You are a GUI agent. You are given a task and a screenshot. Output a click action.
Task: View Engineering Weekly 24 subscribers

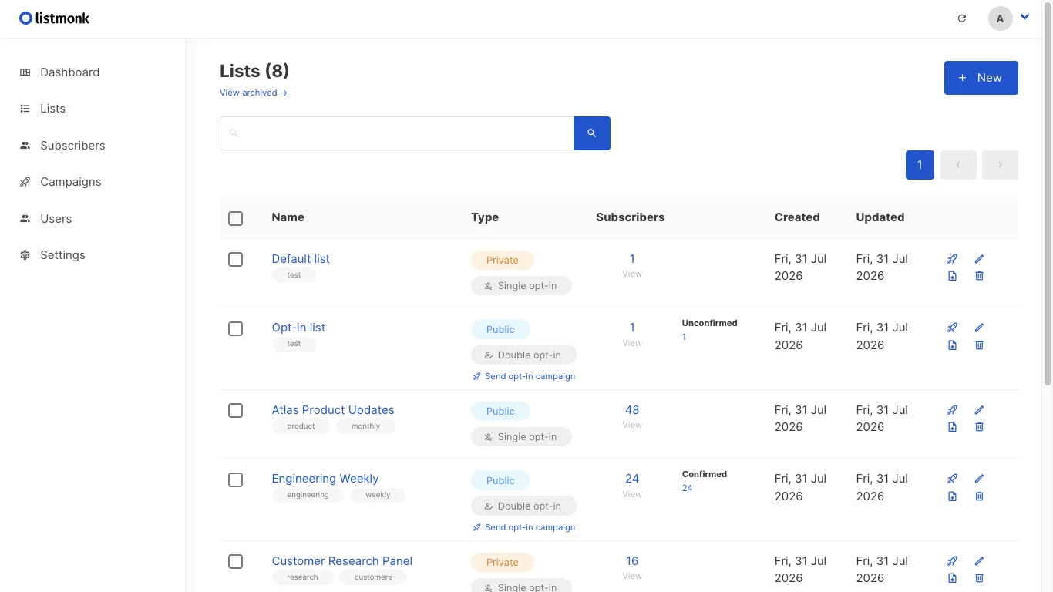[632, 479]
